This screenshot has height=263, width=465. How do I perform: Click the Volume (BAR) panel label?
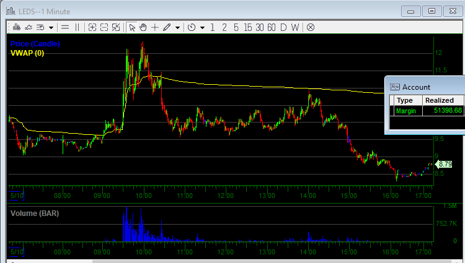[34, 213]
